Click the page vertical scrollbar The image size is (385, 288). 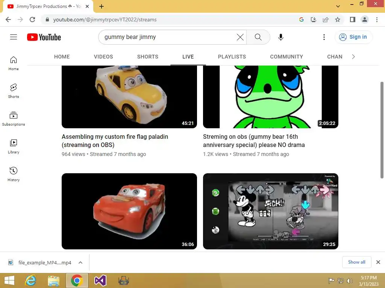click(x=382, y=130)
